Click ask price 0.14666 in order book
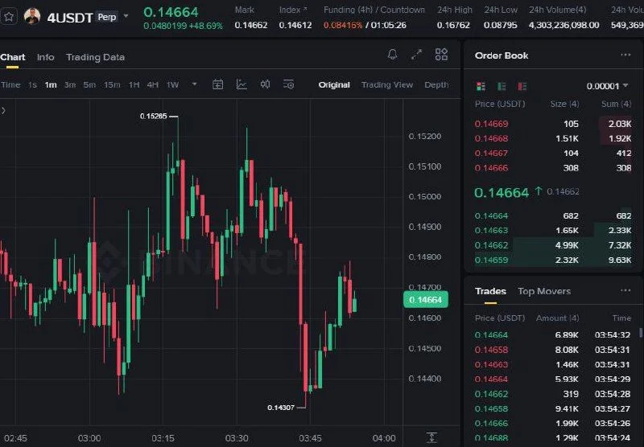 click(492, 168)
